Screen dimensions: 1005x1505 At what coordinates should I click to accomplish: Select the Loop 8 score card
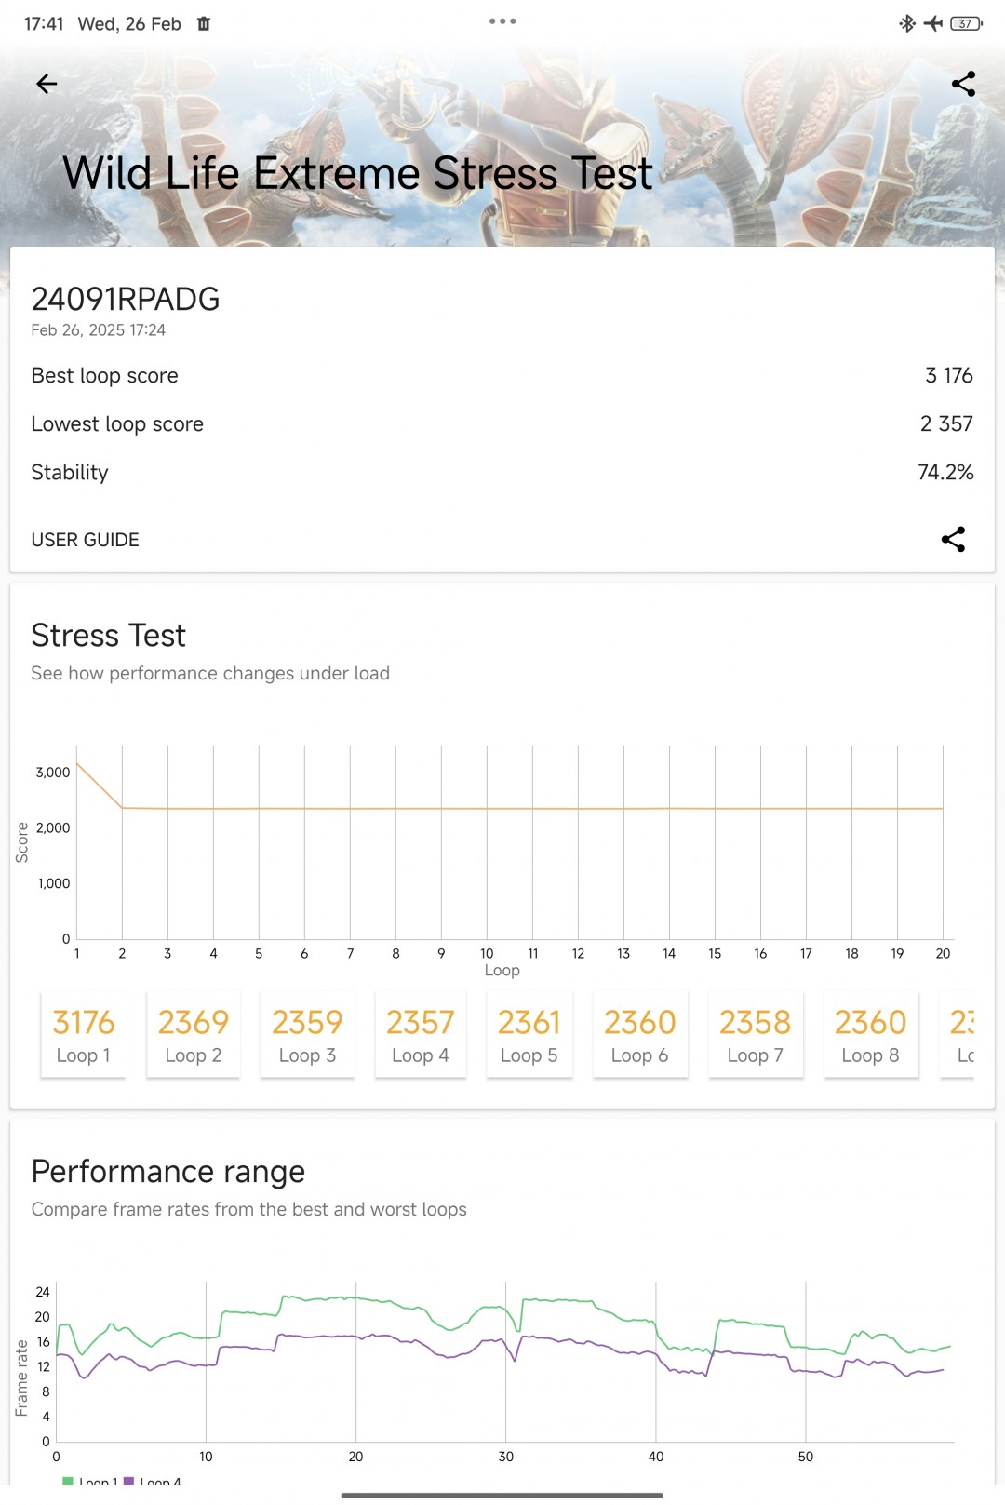[871, 1035]
